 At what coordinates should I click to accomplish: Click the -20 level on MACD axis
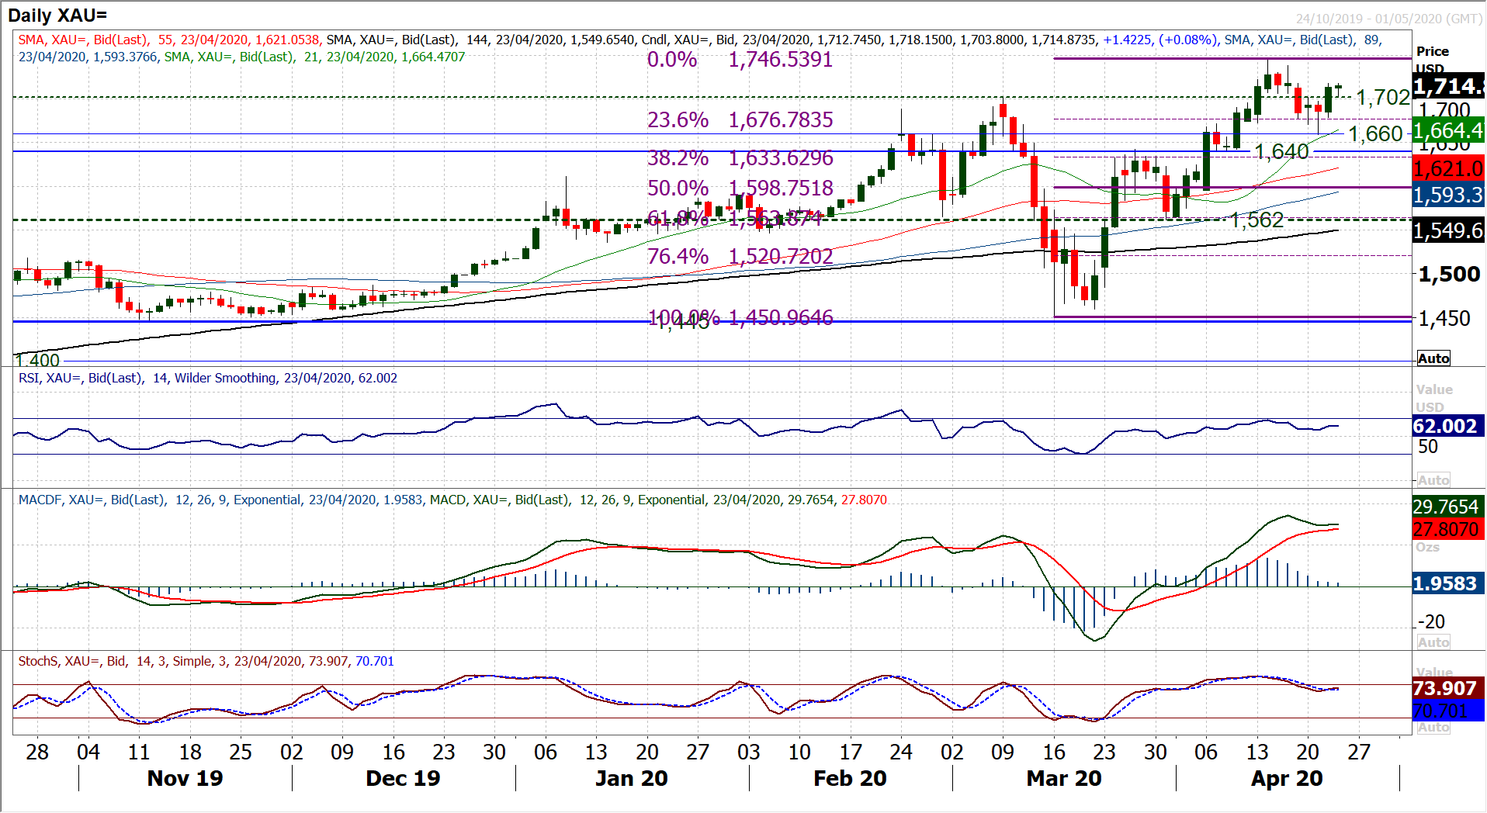tap(1431, 622)
